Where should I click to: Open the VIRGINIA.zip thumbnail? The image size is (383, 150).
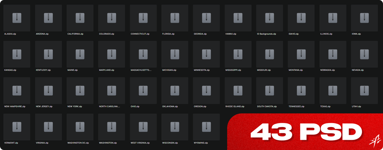point(48,127)
